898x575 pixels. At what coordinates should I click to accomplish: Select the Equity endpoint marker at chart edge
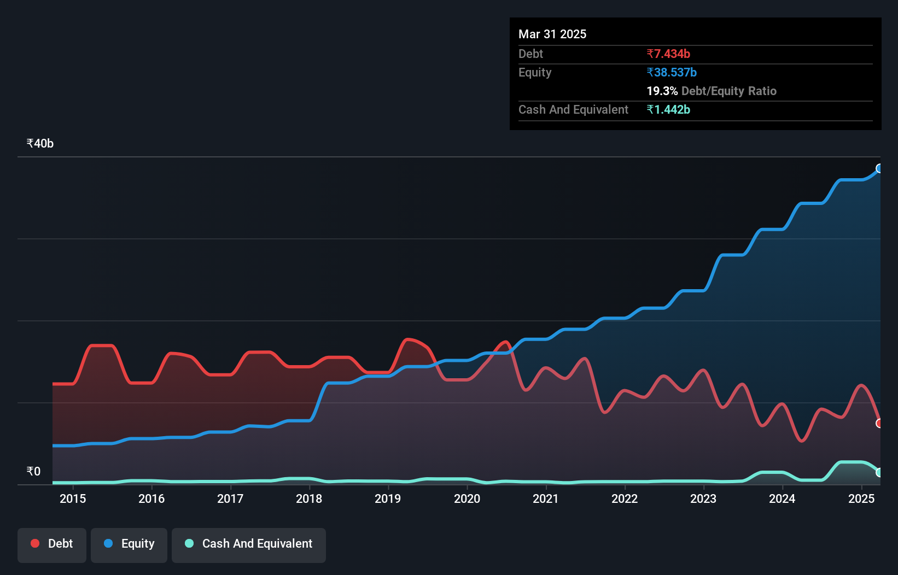coord(879,168)
